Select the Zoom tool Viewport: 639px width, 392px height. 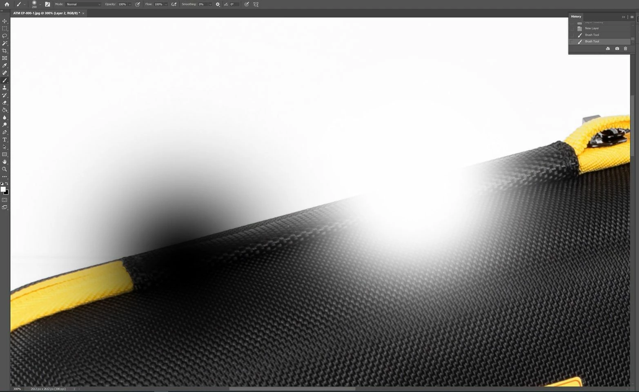point(4,169)
